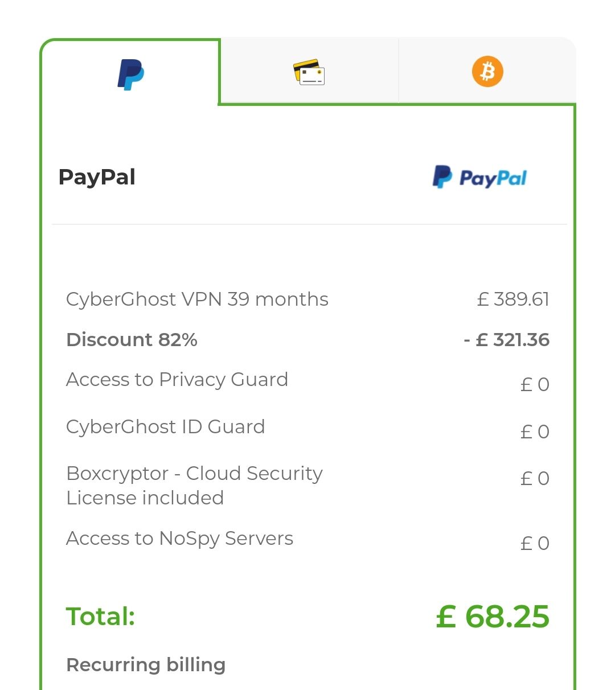Screen dimensions: 615x690
Task: Click the CyberGhost ID Guard item
Action: pyautogui.click(x=165, y=427)
